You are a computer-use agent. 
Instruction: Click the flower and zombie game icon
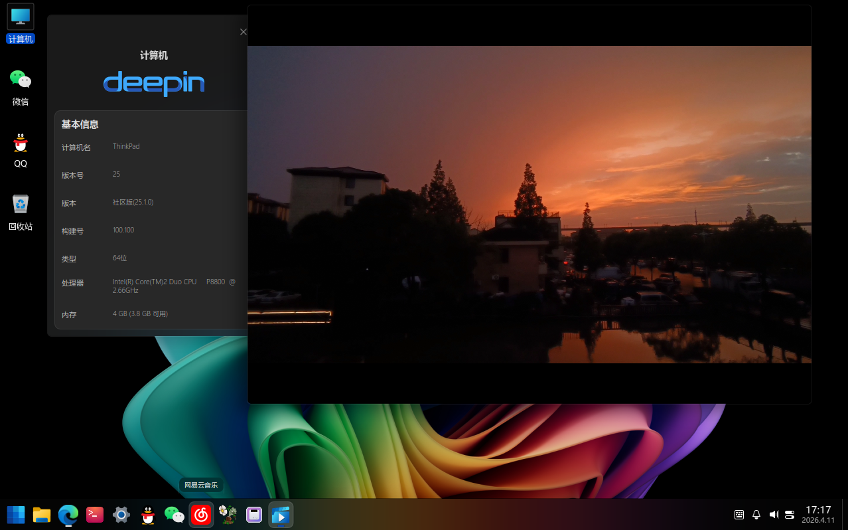228,515
